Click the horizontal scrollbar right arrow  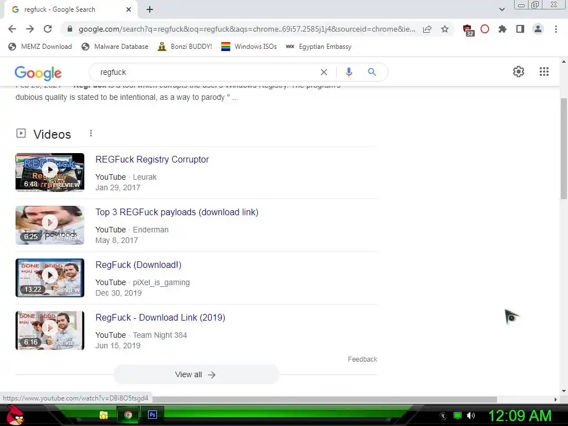(x=556, y=399)
